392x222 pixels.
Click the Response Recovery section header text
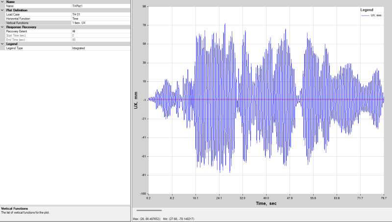coord(21,27)
